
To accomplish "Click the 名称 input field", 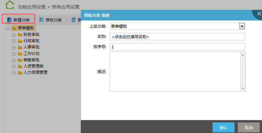I will point(177,37).
